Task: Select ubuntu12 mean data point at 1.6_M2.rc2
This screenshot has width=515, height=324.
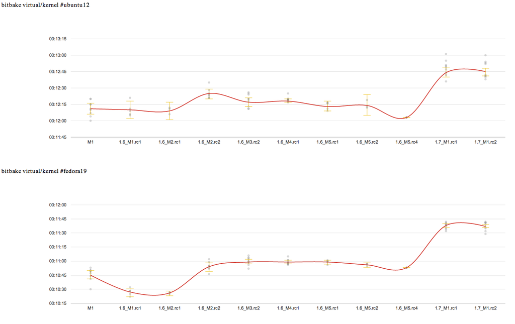Action: tap(209, 93)
